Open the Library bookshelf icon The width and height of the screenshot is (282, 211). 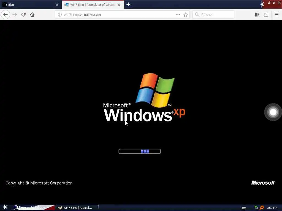point(257,15)
